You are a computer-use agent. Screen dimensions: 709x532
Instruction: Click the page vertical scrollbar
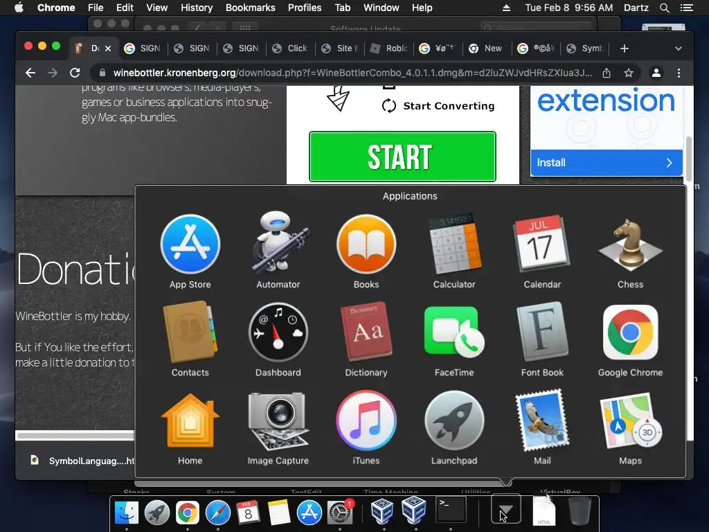coord(689,159)
